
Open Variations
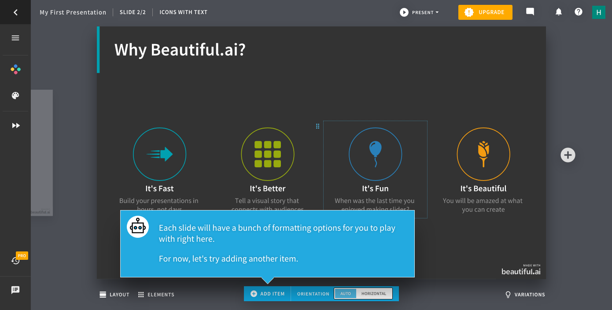[x=525, y=295]
